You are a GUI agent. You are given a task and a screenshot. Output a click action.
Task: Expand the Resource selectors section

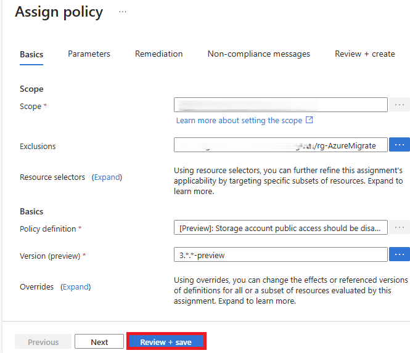click(107, 177)
